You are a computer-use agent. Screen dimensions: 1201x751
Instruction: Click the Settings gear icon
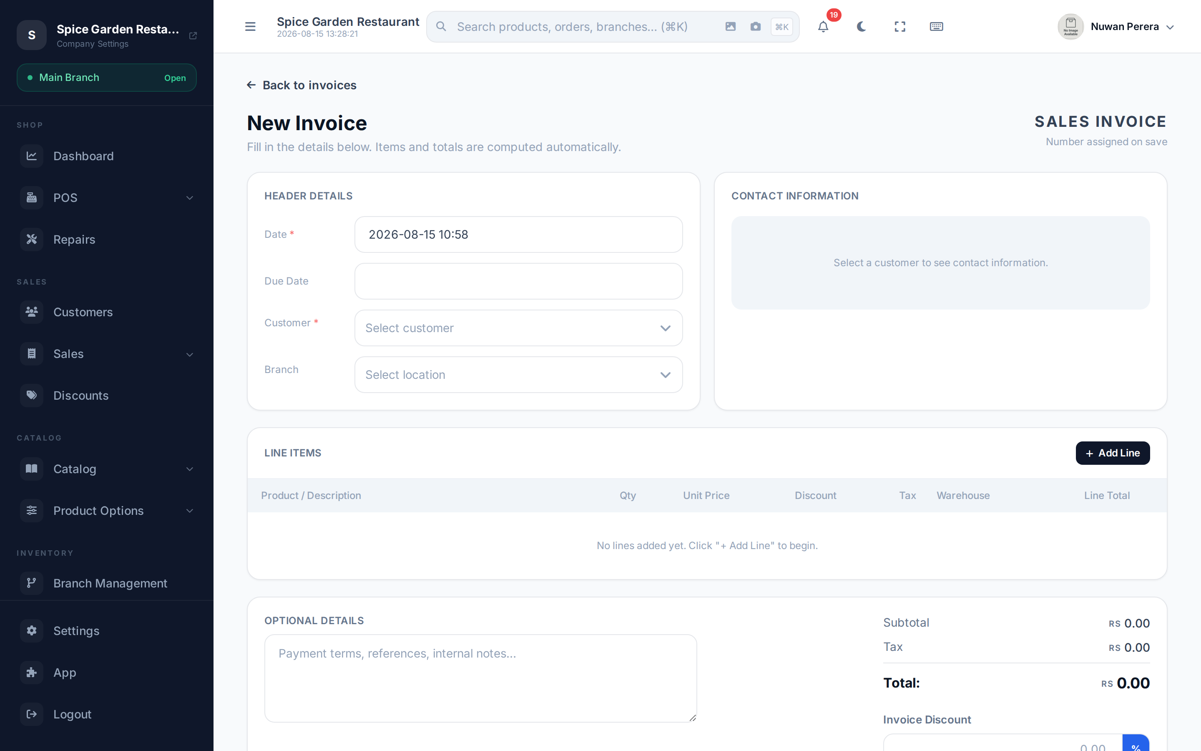coord(32,631)
